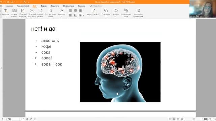Screen dimensions: 216x121
Task: Click the previous view icon in status bar
Action: tap(31, 119)
